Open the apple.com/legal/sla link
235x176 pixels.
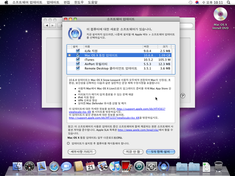coord(138,130)
